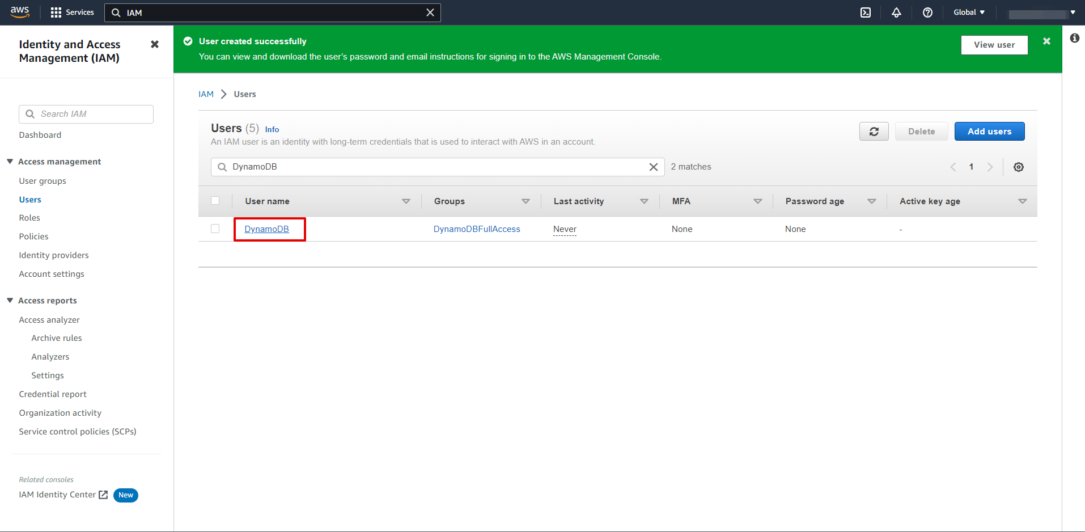Launch the CloudShell terminal icon

pos(866,12)
